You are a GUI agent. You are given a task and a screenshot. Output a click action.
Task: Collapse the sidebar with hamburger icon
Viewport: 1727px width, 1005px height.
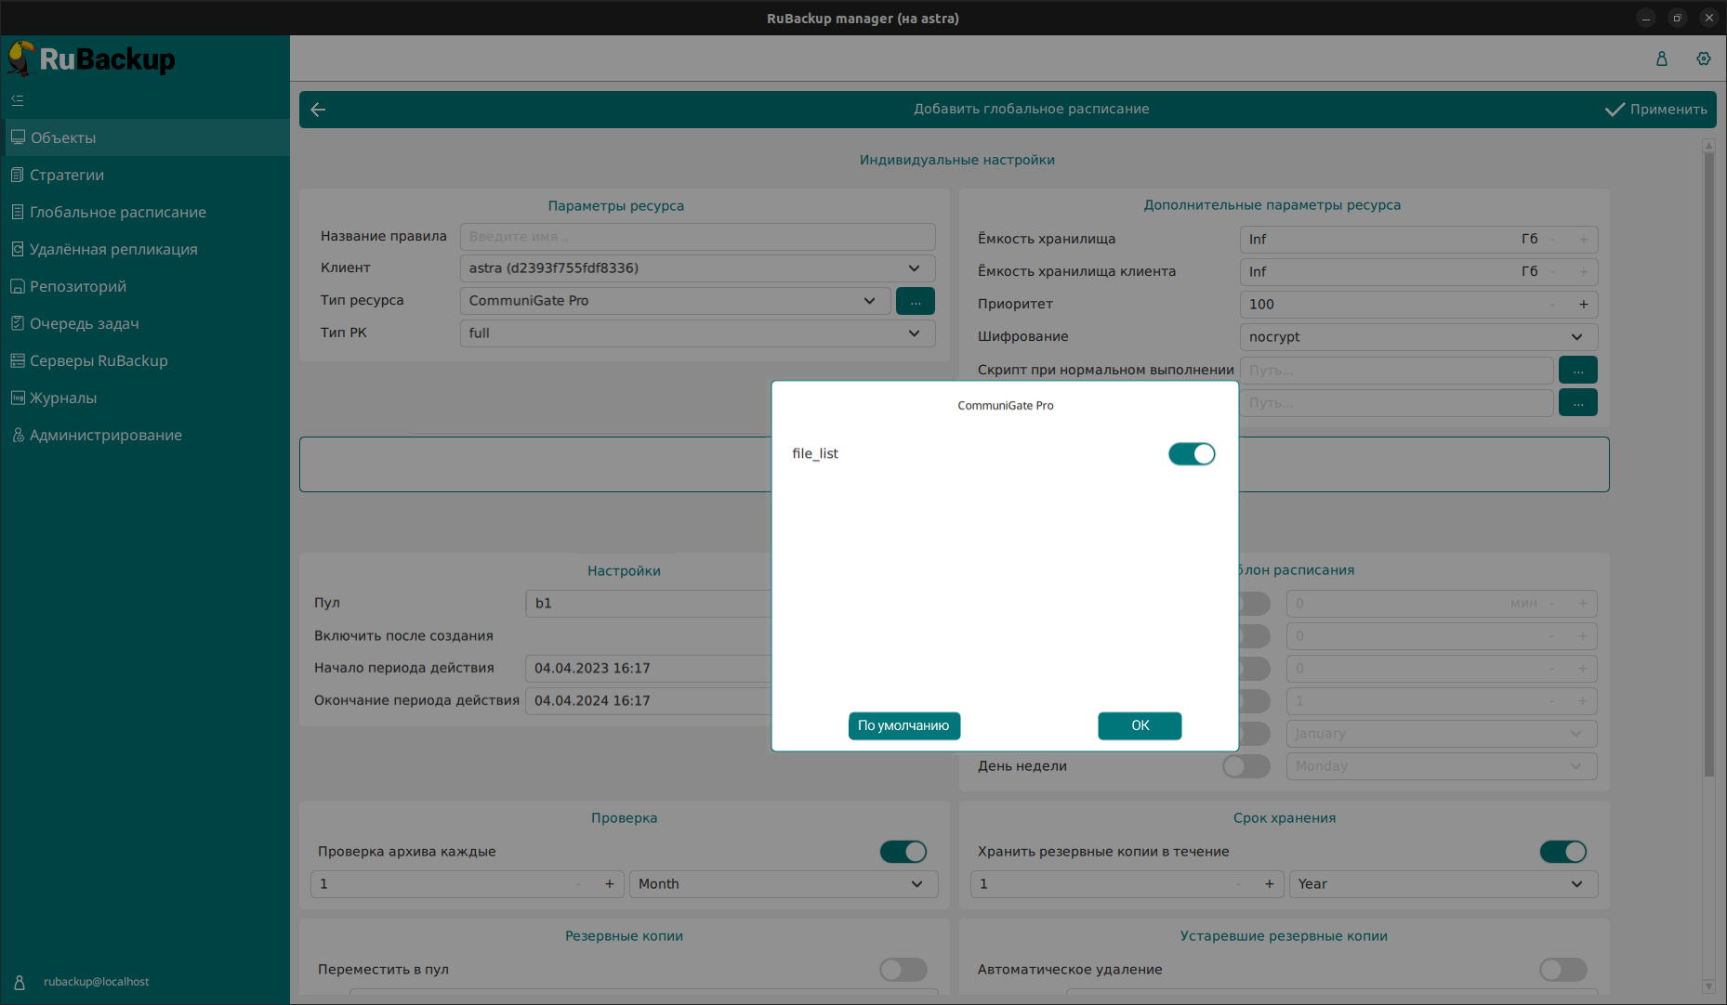pyautogui.click(x=18, y=100)
